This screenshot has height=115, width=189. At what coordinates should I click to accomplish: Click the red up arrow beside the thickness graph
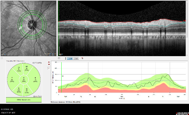point(49,62)
